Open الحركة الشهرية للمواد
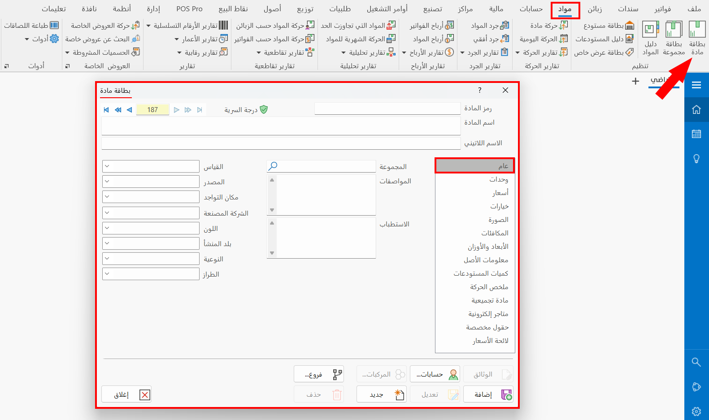 point(361,39)
